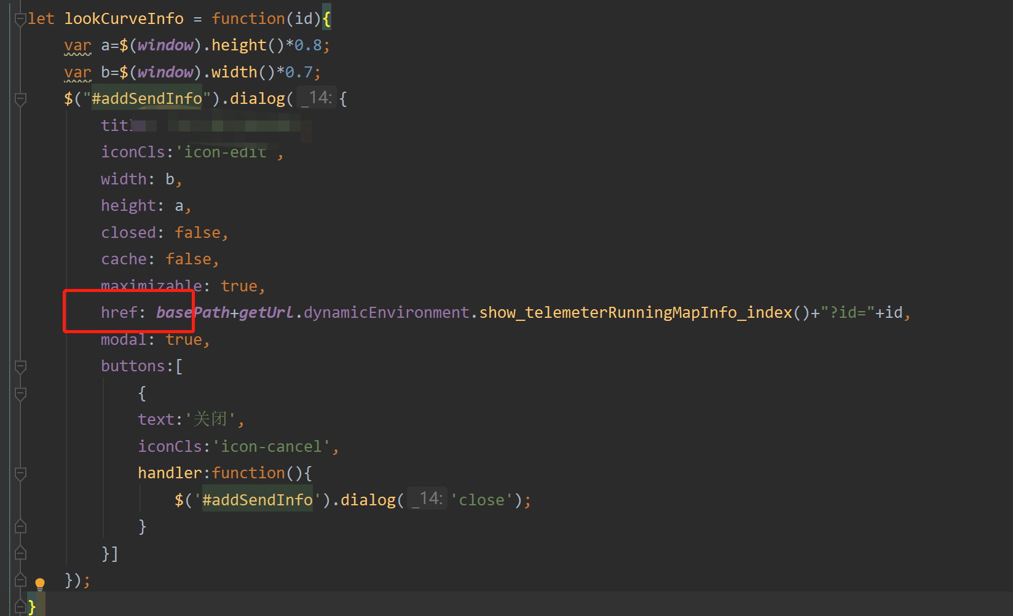This screenshot has width=1013, height=616.
Task: Click the basePath variable
Action: [x=193, y=312]
